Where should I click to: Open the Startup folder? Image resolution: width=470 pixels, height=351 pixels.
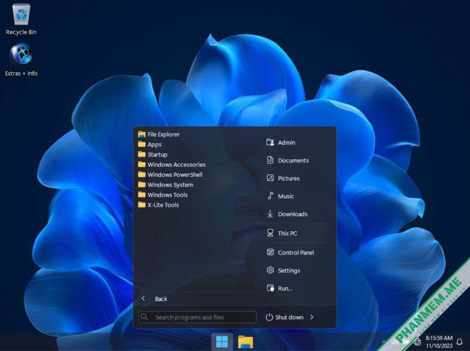pos(153,154)
